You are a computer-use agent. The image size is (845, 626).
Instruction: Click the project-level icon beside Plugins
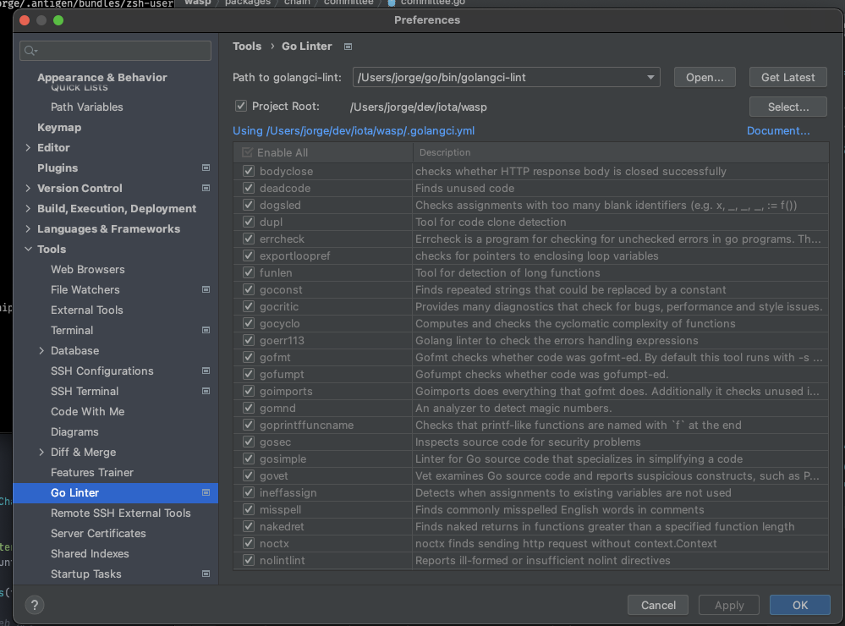click(206, 167)
